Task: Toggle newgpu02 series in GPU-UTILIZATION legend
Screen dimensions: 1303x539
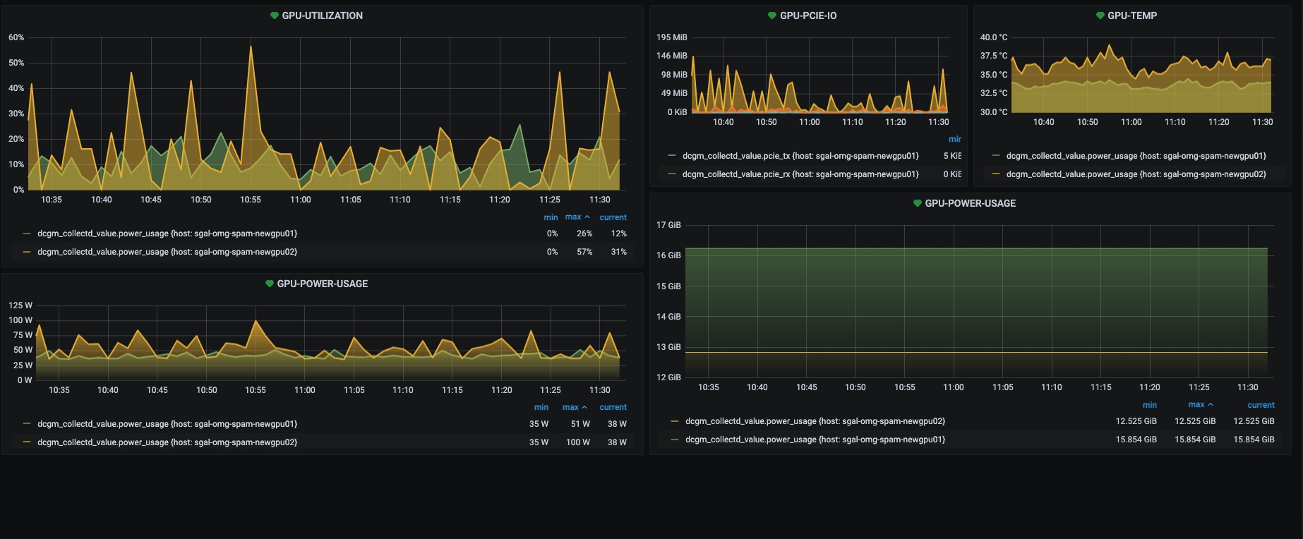Action: tap(167, 252)
